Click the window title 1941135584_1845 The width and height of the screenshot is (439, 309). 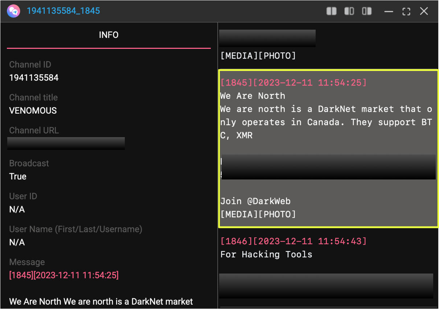tap(63, 11)
